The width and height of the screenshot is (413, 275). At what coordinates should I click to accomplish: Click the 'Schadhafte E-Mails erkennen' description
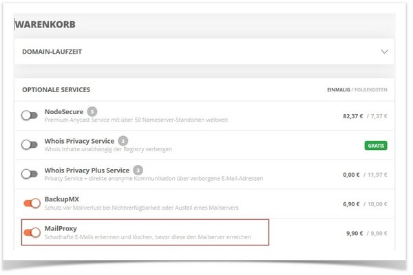pyautogui.click(x=147, y=236)
